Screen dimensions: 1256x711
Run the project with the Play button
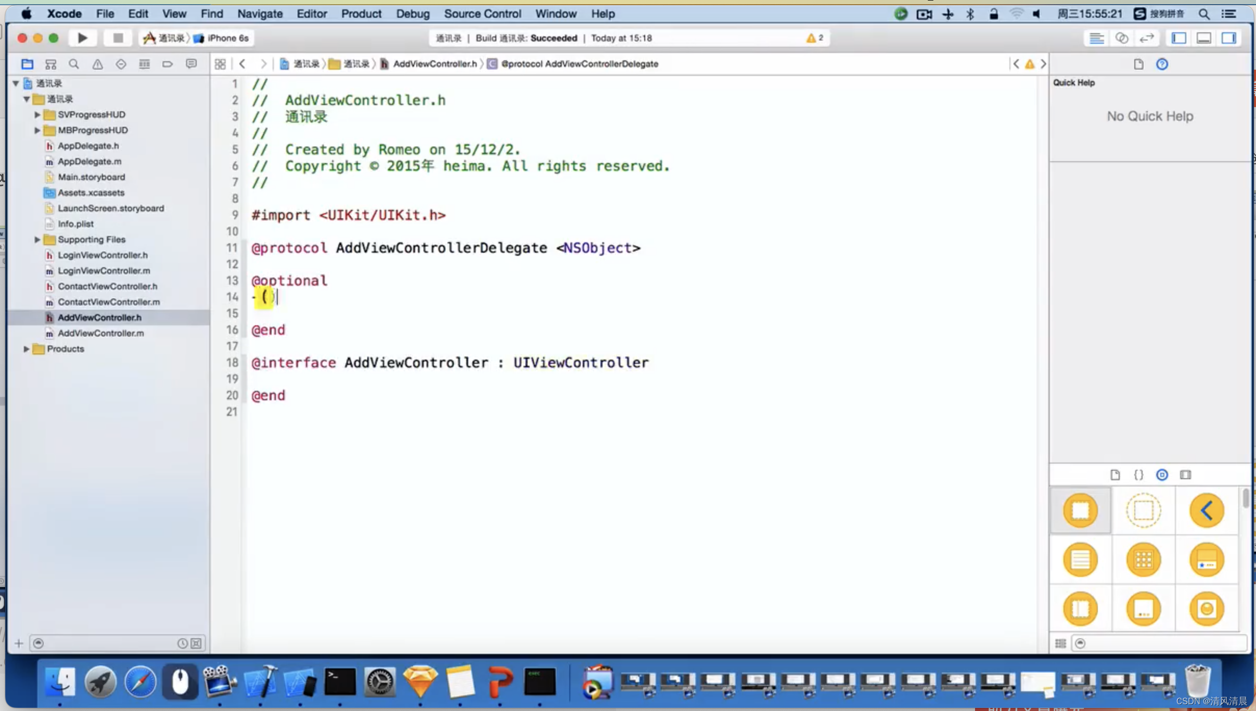pyautogui.click(x=82, y=38)
